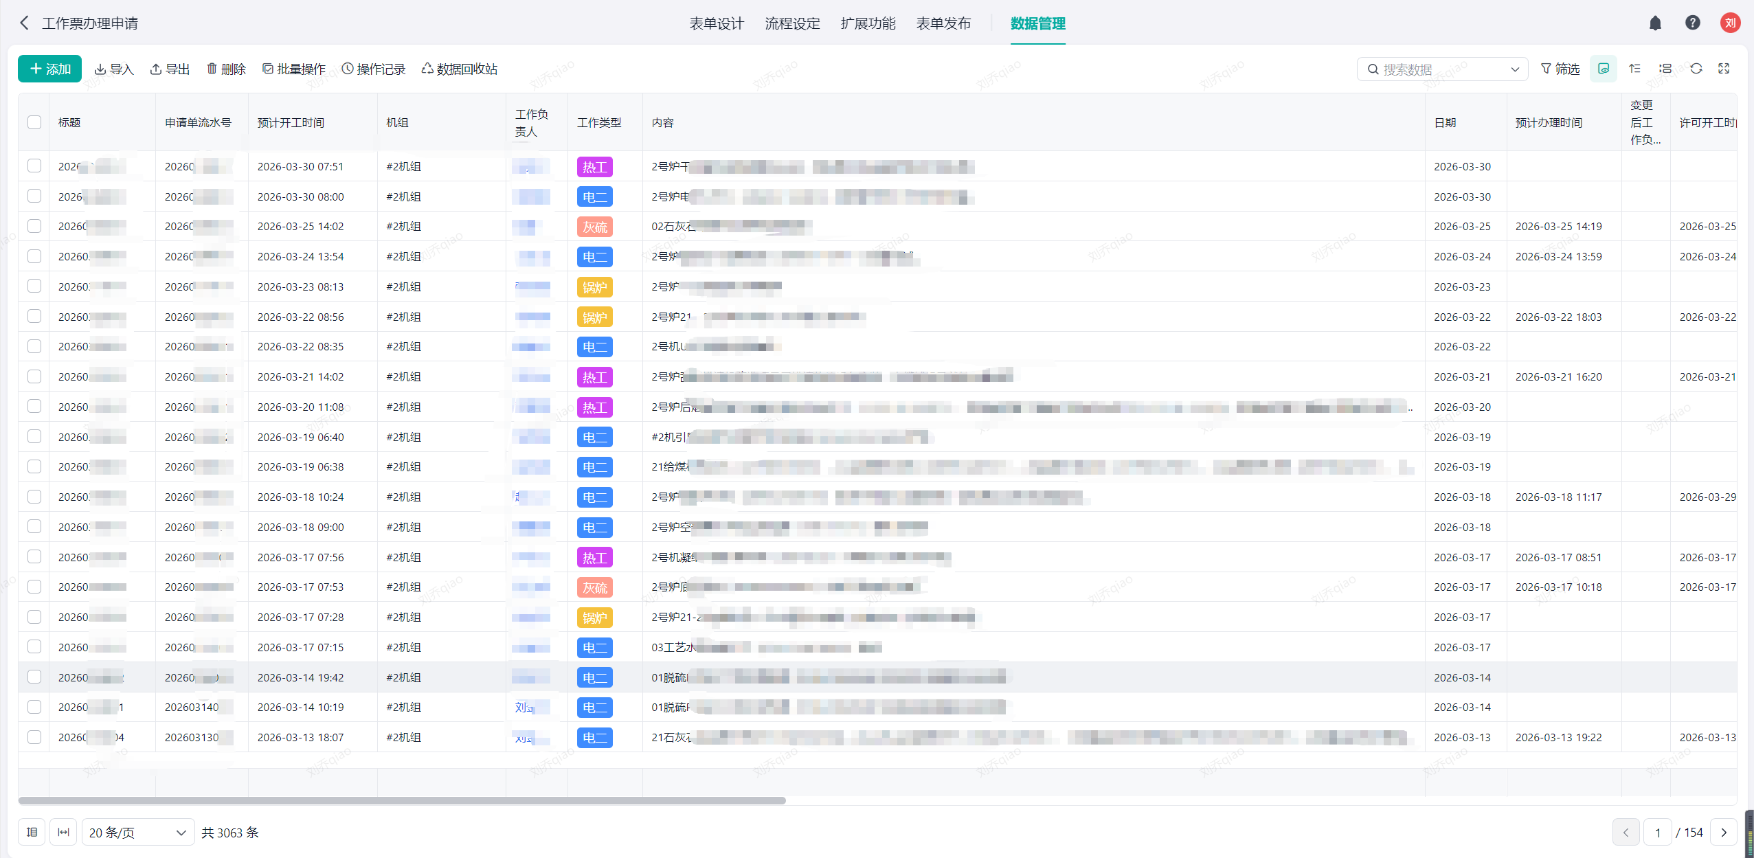The width and height of the screenshot is (1754, 858).
Task: Select the 数据管理 tab
Action: click(x=1037, y=23)
